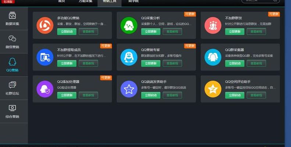
Task: Click the green QQ采集分析 tool icon
Action: (129, 25)
